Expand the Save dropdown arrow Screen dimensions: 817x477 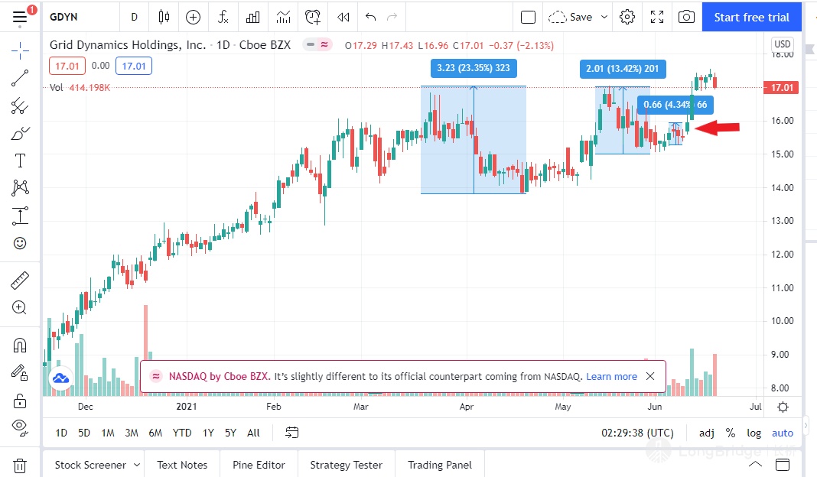(604, 17)
